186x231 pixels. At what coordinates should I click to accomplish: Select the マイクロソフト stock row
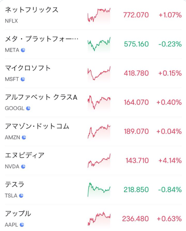pos(93,73)
